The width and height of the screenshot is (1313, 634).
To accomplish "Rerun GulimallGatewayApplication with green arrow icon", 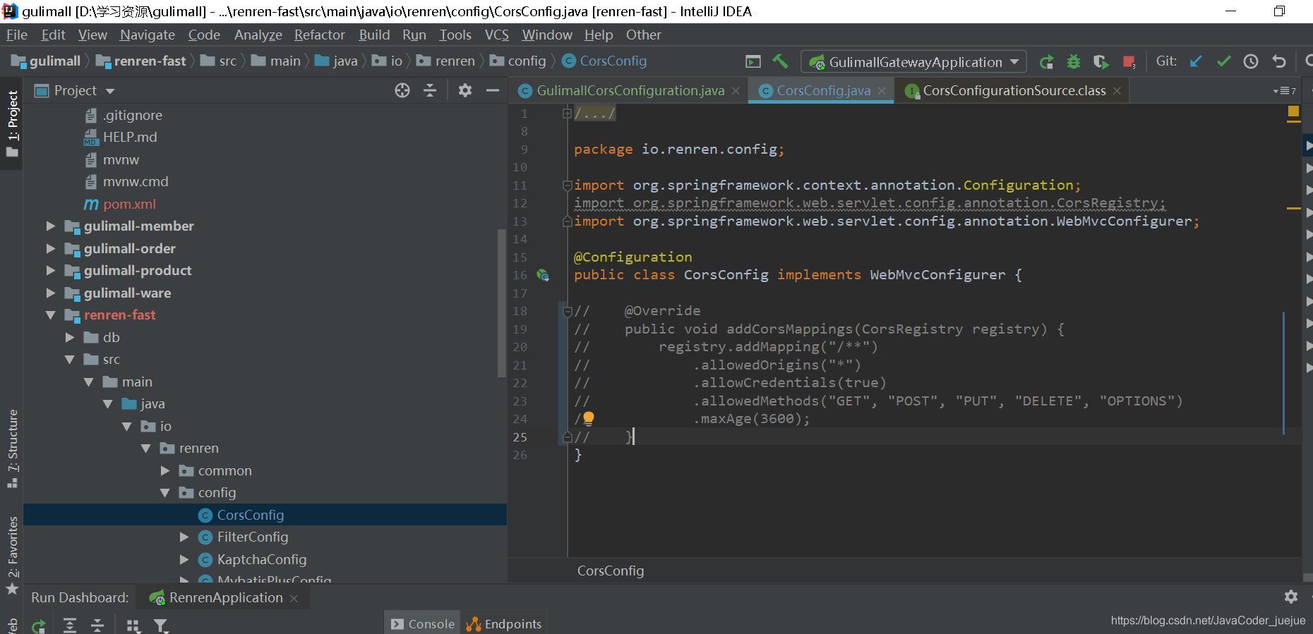I will click(x=1046, y=62).
